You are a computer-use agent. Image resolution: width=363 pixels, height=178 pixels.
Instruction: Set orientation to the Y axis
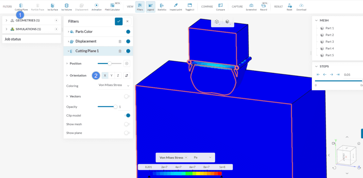[x=111, y=76]
